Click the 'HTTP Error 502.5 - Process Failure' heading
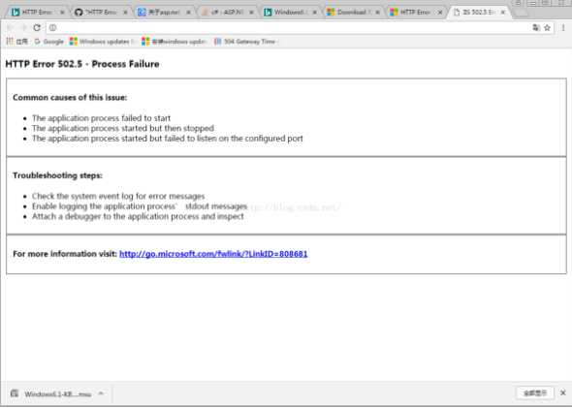Screen dimensions: 572x408 [82, 64]
